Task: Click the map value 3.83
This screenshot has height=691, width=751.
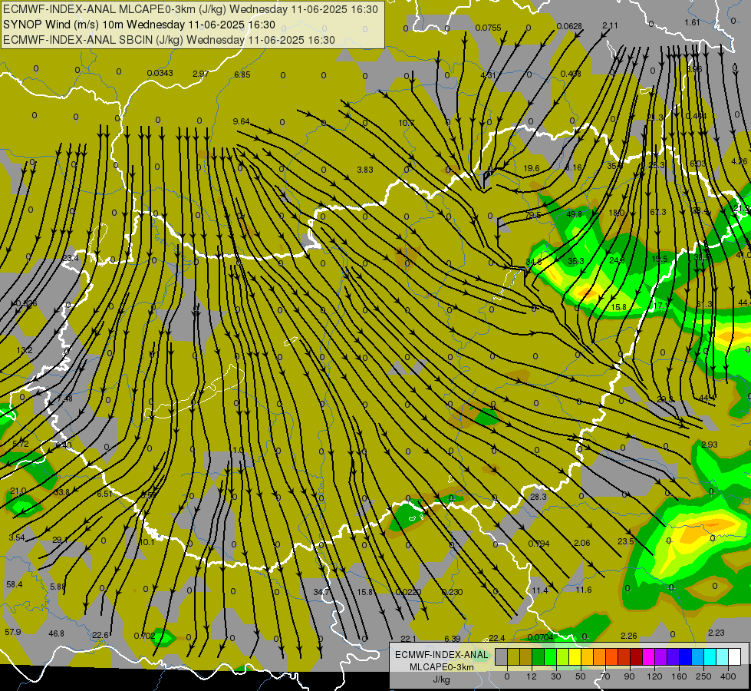Action: [x=365, y=169]
